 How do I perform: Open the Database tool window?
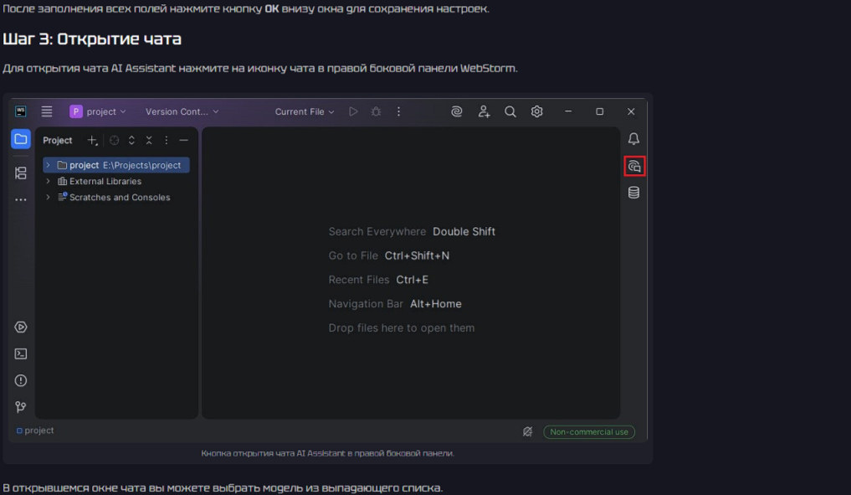point(633,193)
